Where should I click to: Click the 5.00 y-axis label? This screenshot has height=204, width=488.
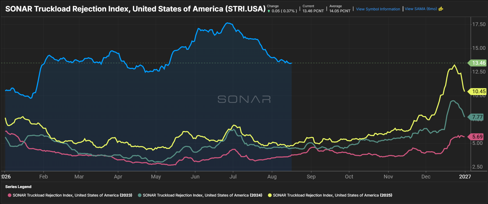pos(478,143)
